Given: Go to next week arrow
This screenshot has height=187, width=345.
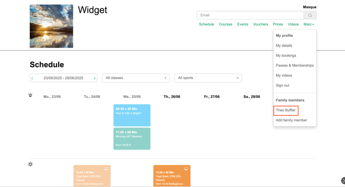Looking at the screenshot, I should point(95,78).
